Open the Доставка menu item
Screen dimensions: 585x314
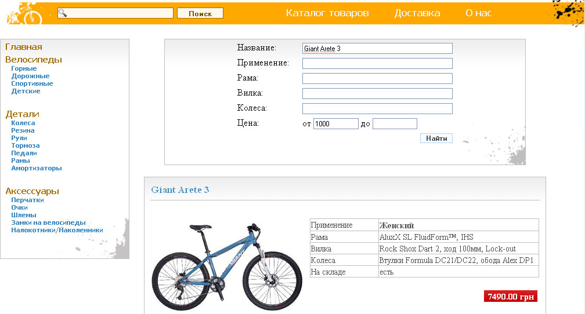417,13
